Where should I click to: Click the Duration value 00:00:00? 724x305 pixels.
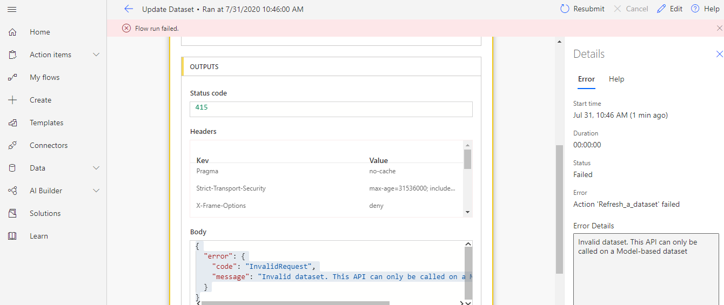pyautogui.click(x=587, y=145)
